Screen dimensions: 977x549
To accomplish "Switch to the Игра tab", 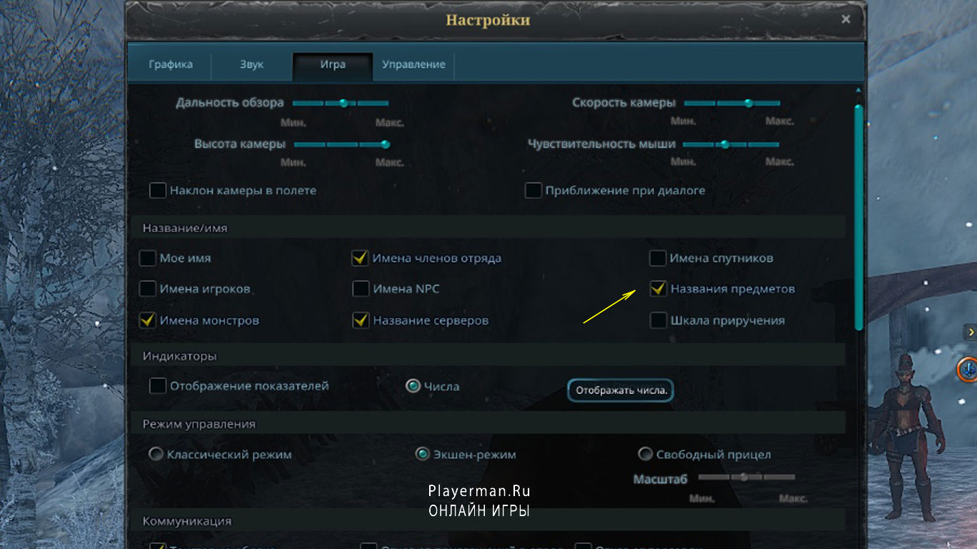I will pyautogui.click(x=332, y=64).
